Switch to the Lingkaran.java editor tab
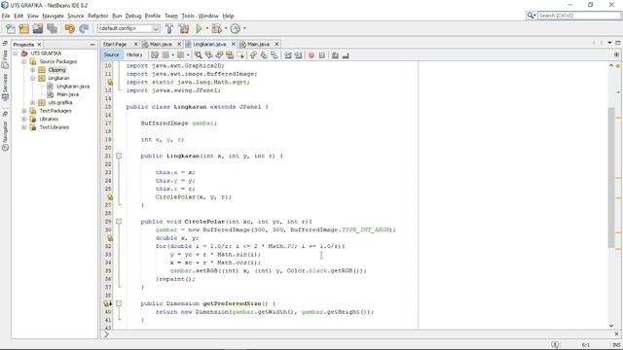 [209, 44]
